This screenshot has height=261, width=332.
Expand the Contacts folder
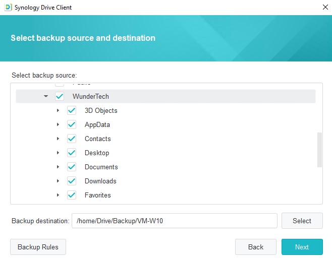coord(58,139)
